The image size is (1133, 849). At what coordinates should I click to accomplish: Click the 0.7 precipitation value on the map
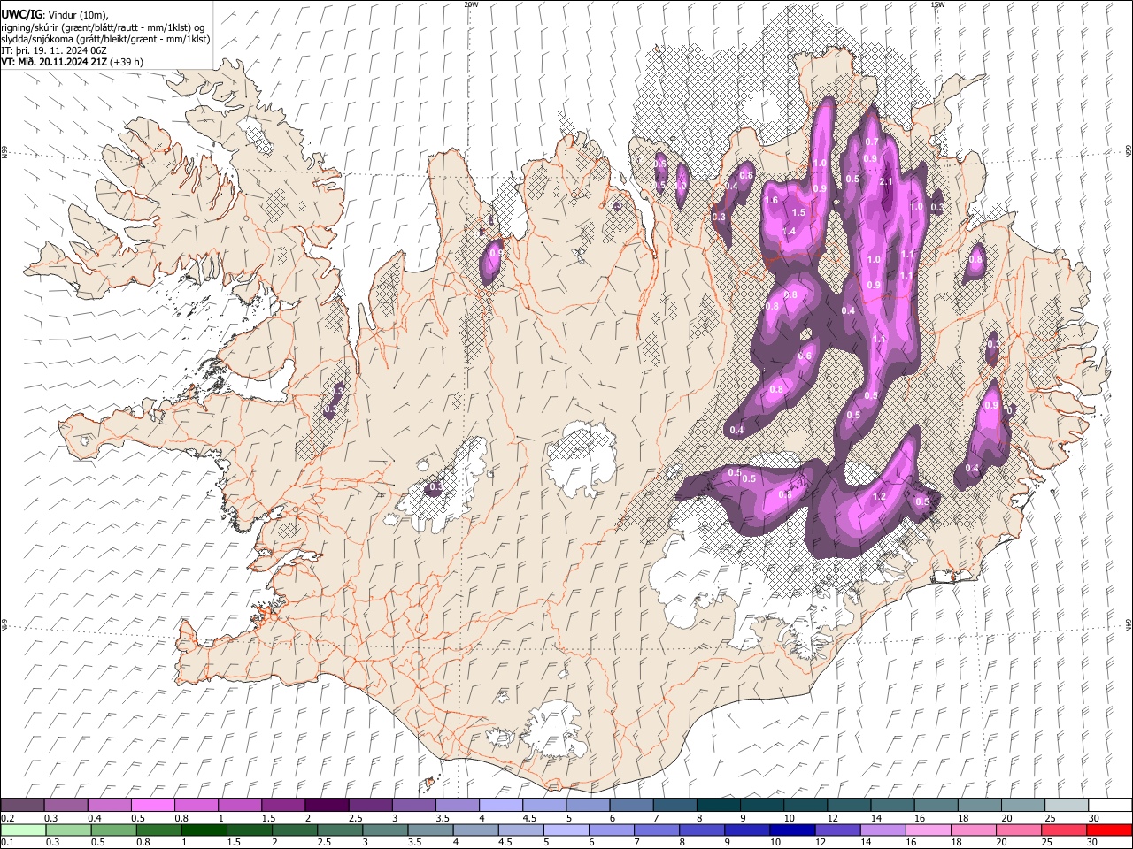pos(872,142)
